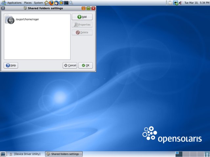Cancel the shared folders dialog
The image size is (210, 157).
pyautogui.click(x=70, y=65)
